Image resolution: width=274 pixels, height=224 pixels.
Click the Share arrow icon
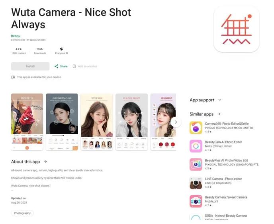(56, 66)
